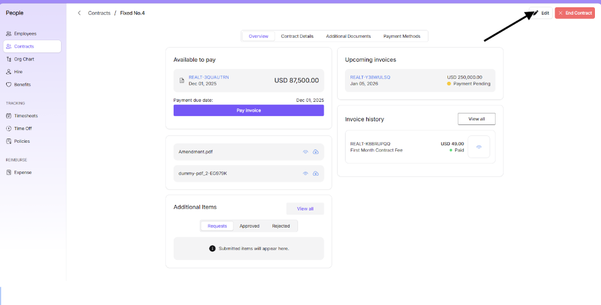View paid invoice REALT-KBBRUPQQ eye icon
The image size is (601, 305).
478,147
